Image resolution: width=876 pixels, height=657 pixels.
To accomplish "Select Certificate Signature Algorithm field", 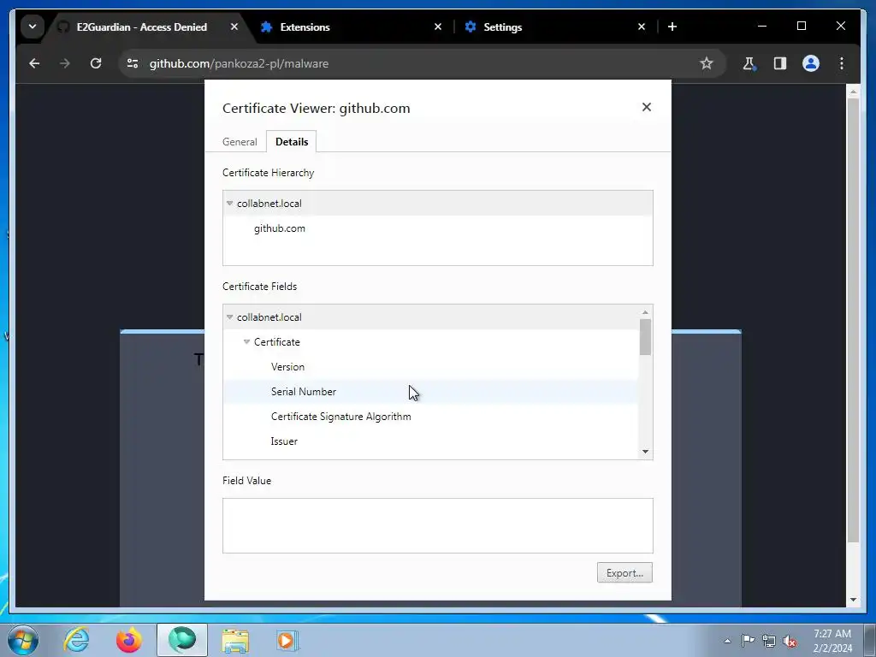I will pyautogui.click(x=431, y=417).
